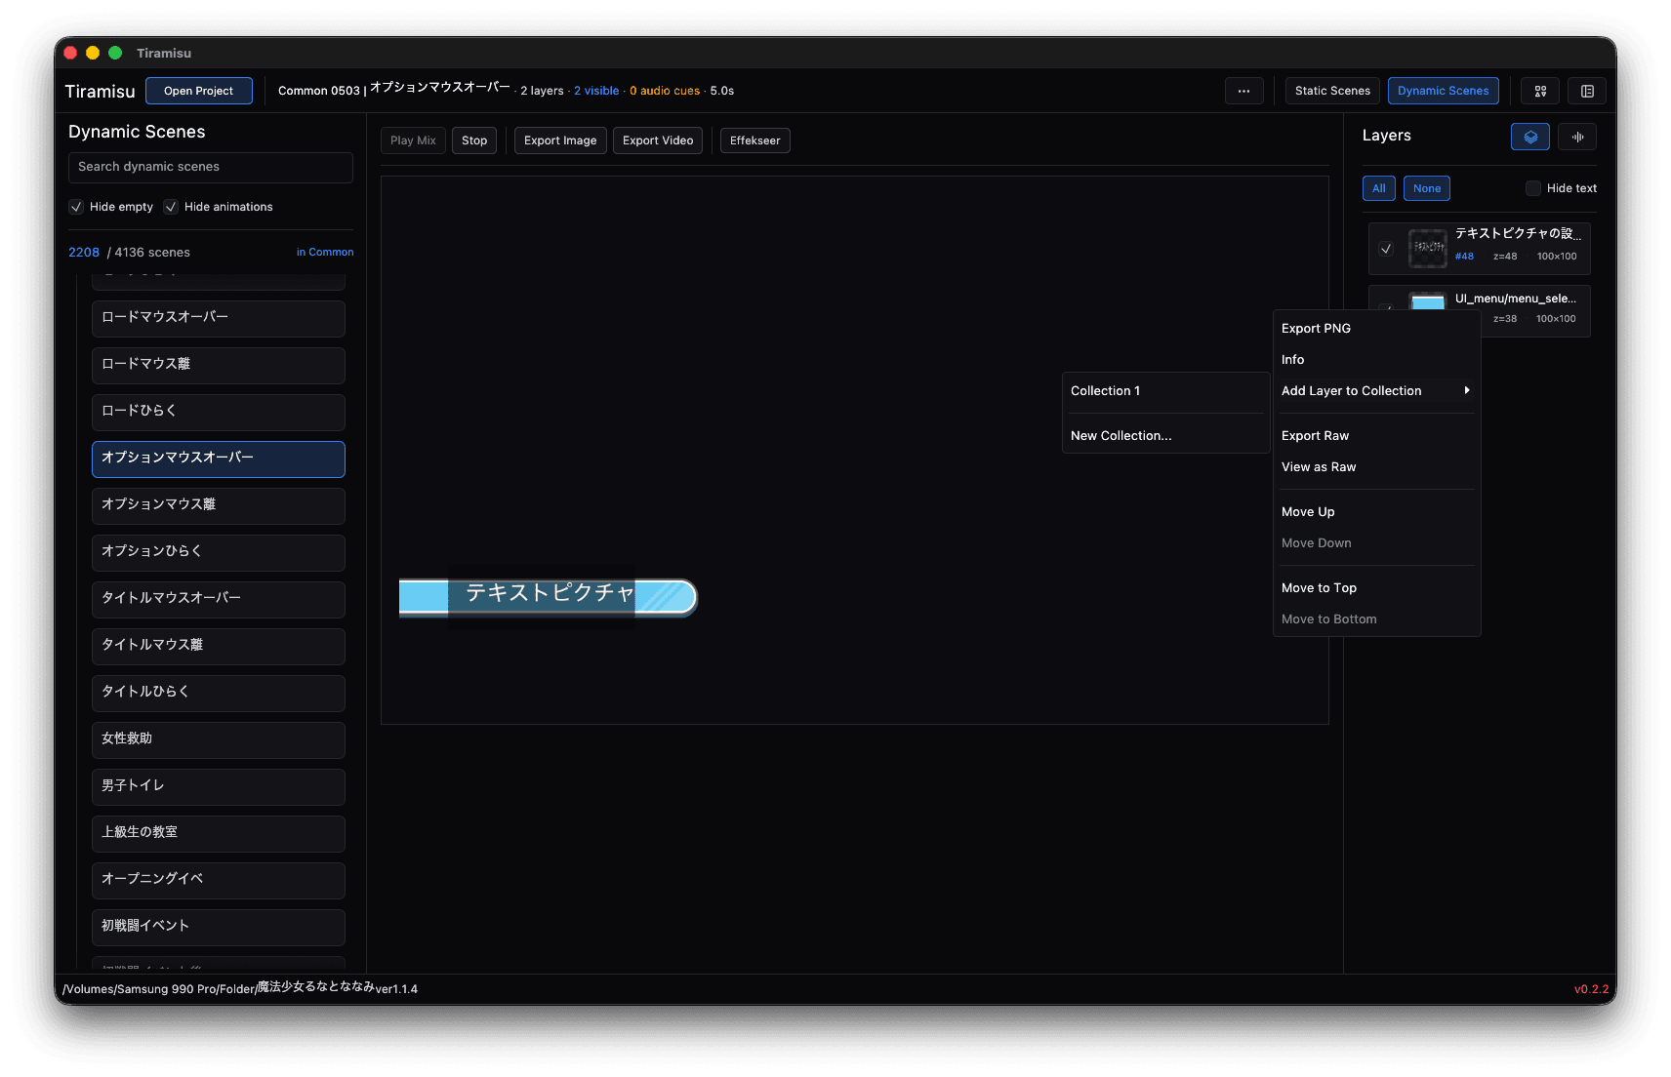
Task: Click Move Up in the context menu
Action: point(1376,512)
